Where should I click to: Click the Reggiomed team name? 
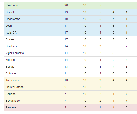pos(13,19)
